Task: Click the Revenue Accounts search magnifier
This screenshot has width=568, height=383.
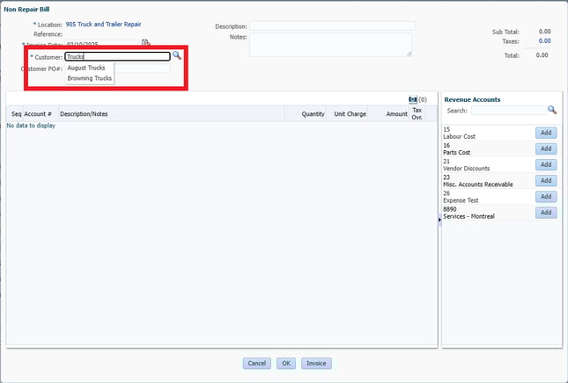Action: [552, 110]
